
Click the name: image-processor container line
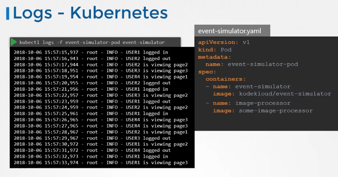click(x=248, y=103)
